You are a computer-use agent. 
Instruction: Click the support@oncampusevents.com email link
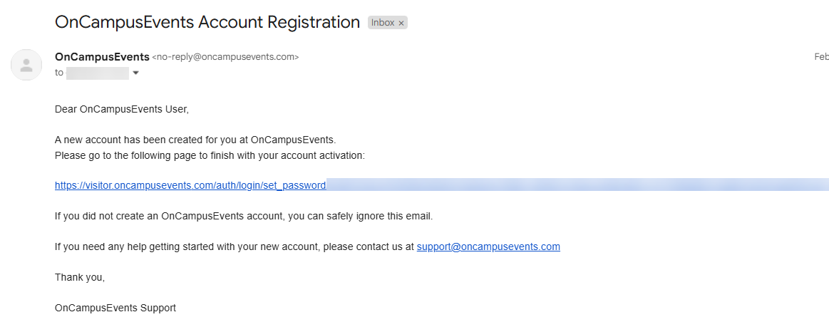coord(488,246)
